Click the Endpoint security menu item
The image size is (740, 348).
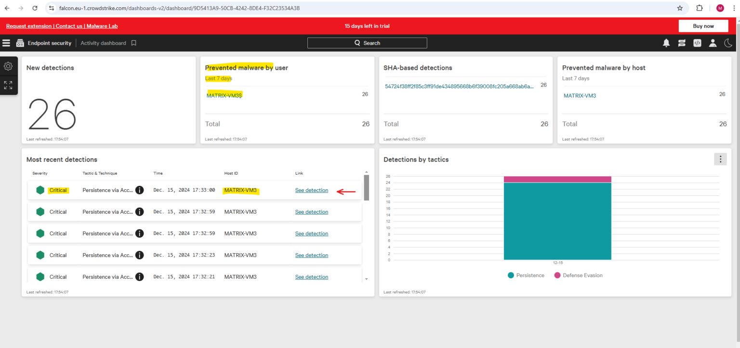click(49, 43)
